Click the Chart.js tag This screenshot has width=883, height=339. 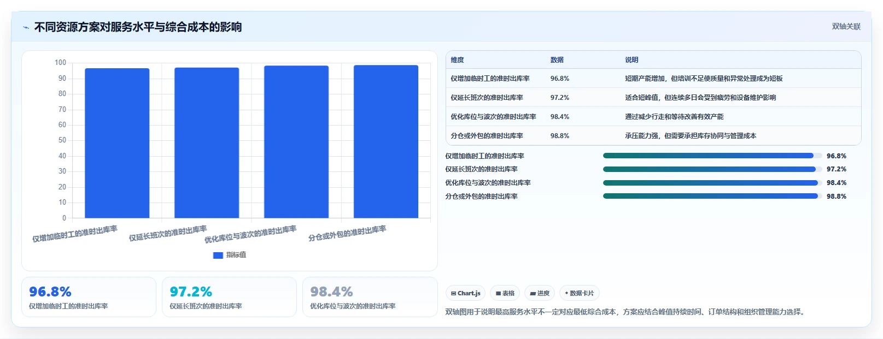pos(465,293)
